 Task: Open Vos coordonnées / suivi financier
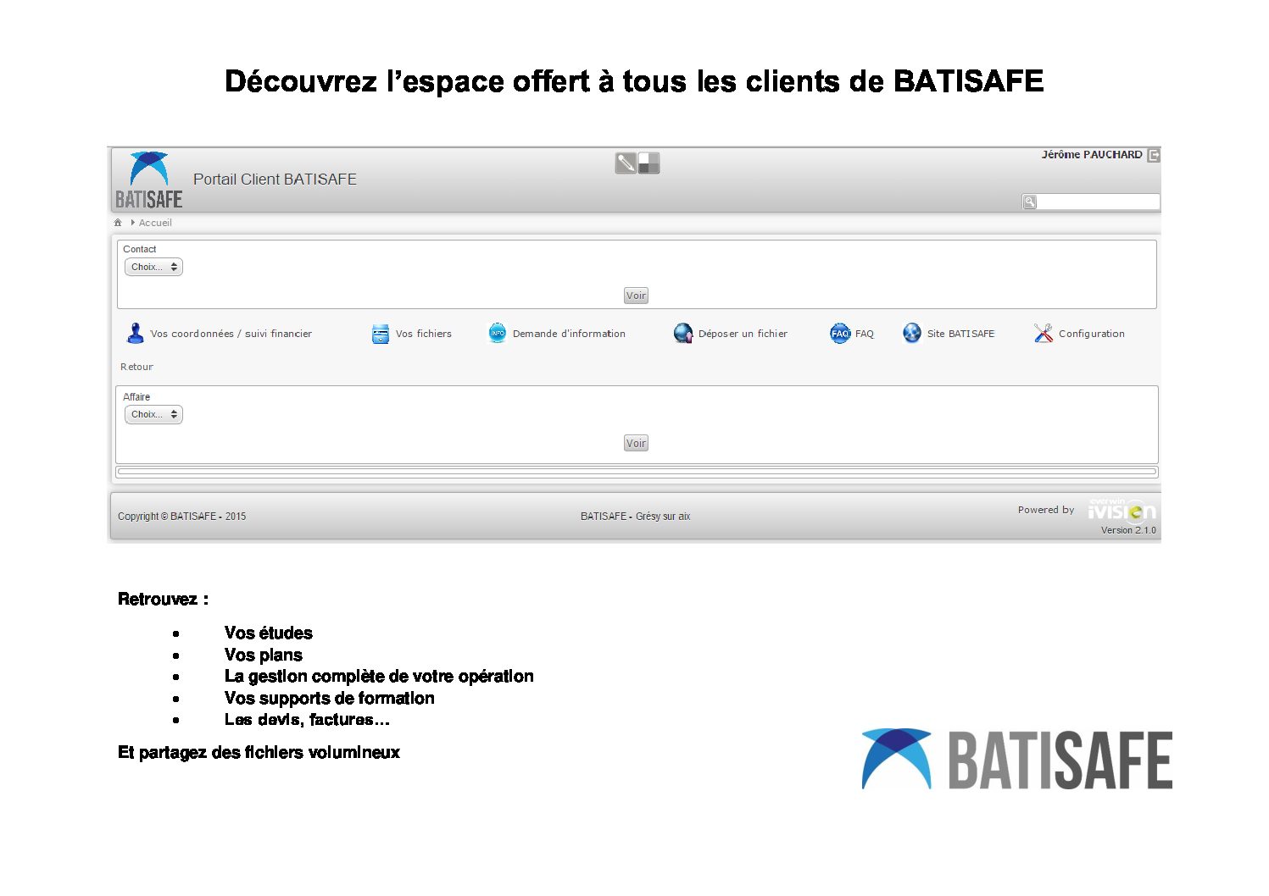(x=231, y=334)
